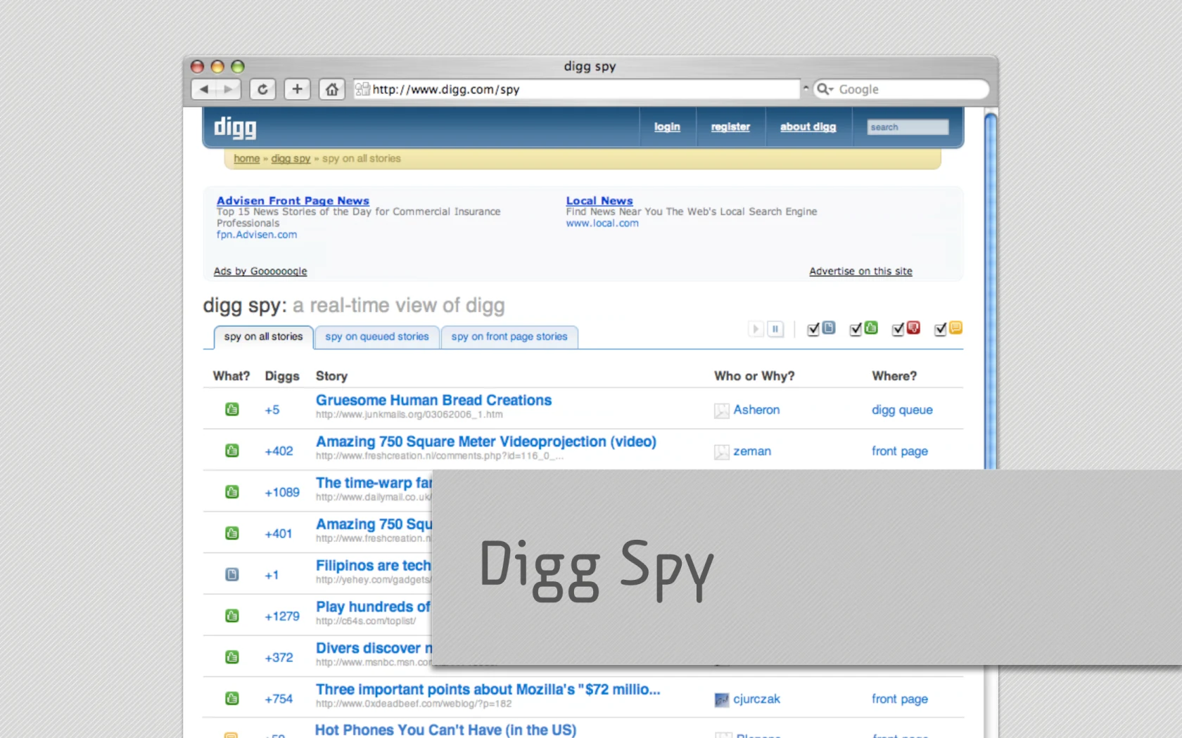
Task: Uncheck the comments checkbox beside yellow bubble
Action: pyautogui.click(x=940, y=329)
